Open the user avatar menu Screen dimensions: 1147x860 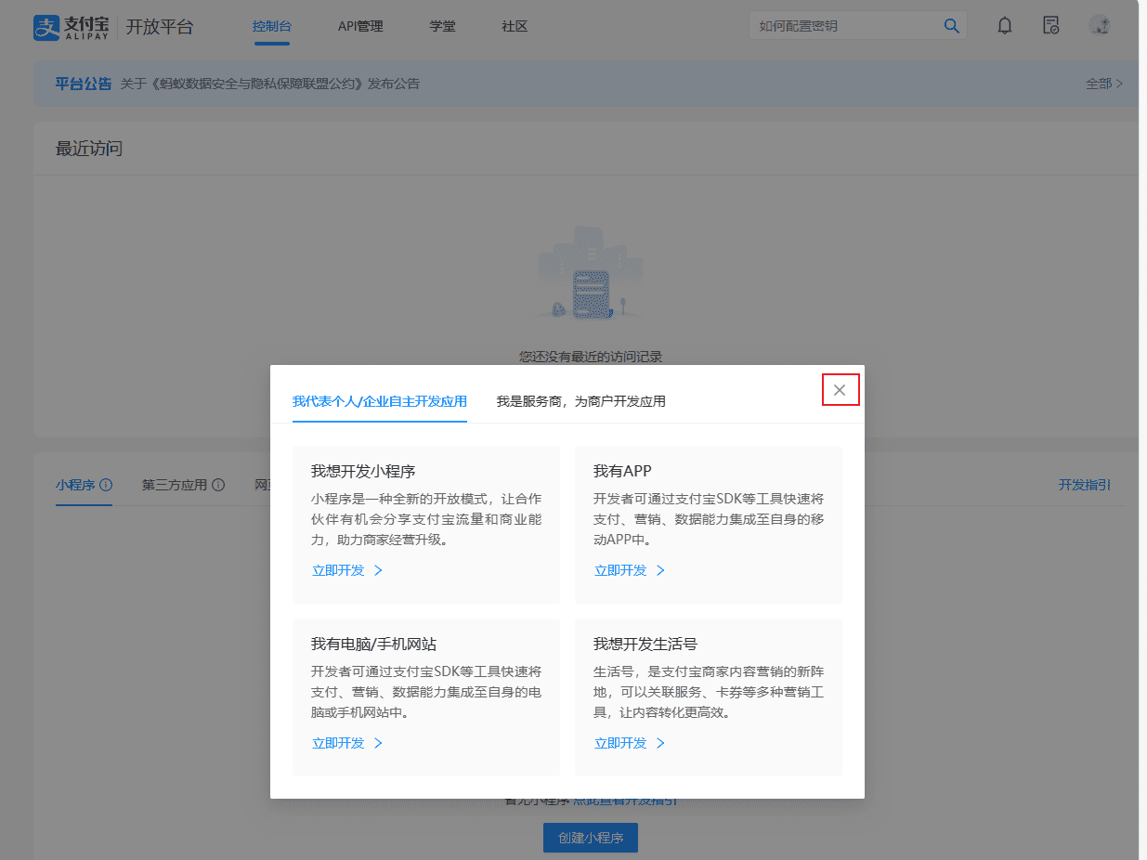point(1100,26)
